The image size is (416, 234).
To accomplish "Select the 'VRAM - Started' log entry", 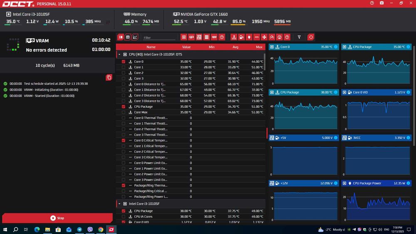I will 39,96.
